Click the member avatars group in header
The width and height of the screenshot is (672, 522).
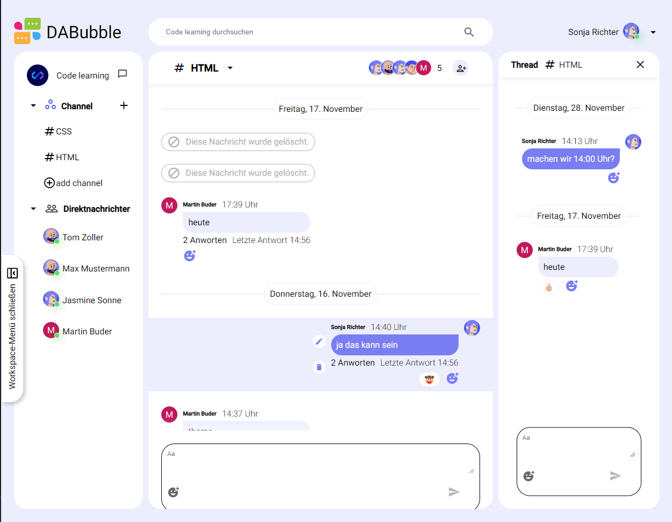pos(400,68)
